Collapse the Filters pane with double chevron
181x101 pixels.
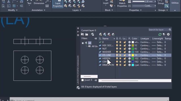click(96, 39)
